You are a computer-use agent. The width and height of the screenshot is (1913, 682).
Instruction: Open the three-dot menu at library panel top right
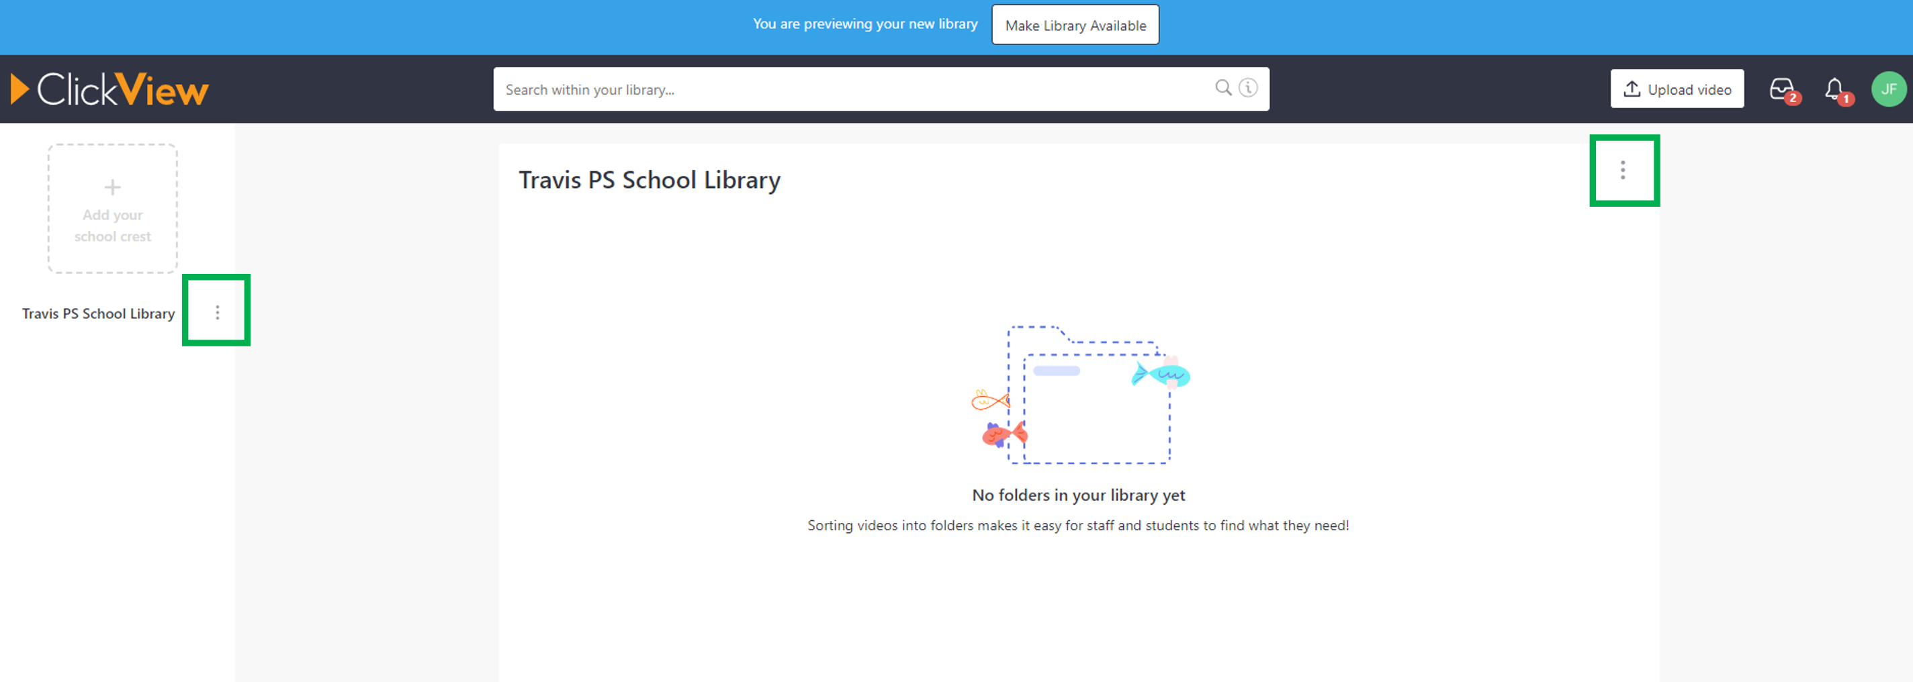point(1623,170)
